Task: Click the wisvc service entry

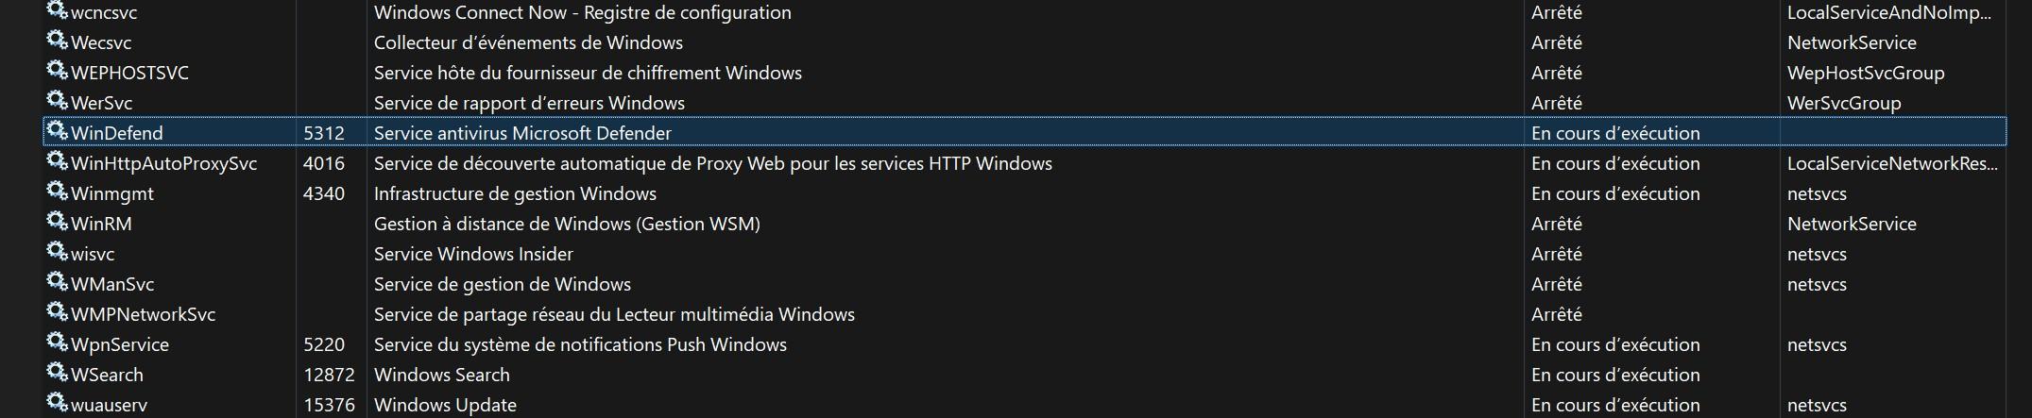Action: [x=93, y=254]
